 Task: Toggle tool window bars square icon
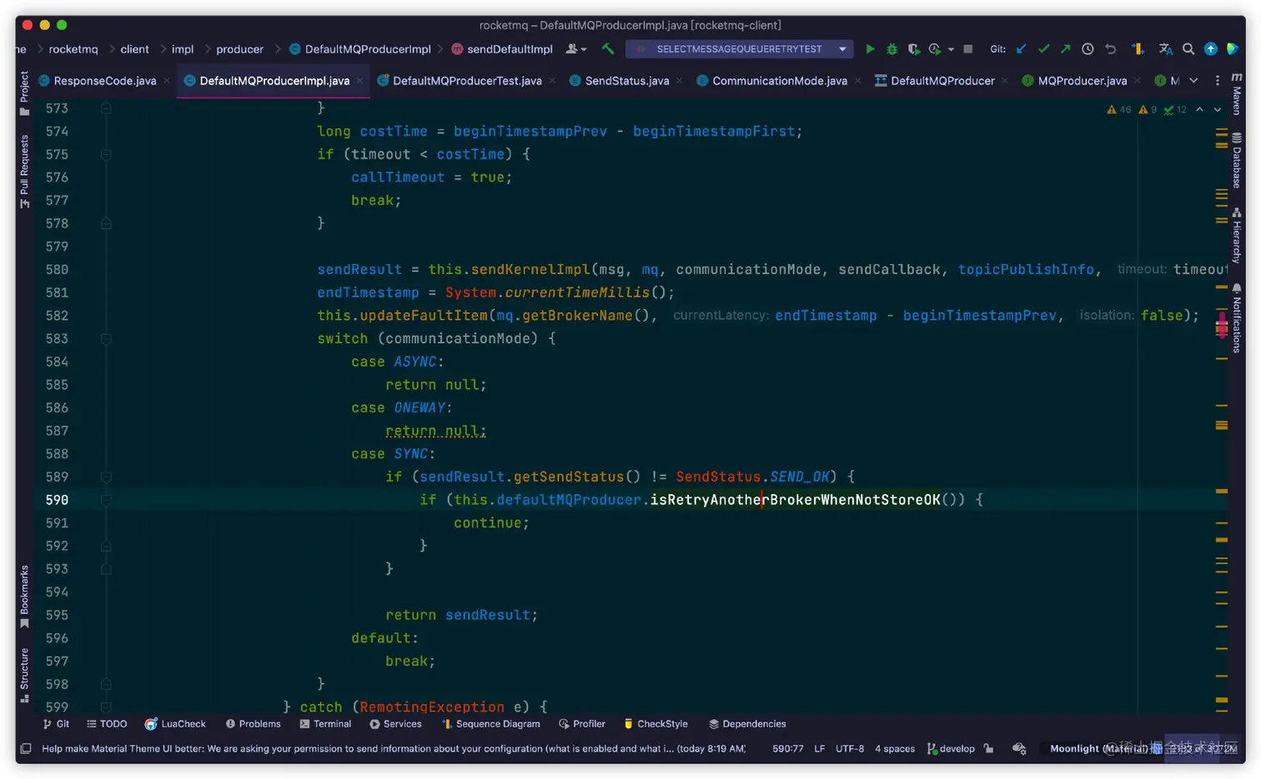[26, 748]
